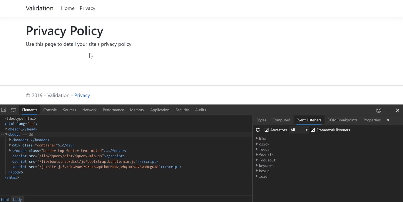Viewport: 403px width, 202px height.
Task: Expand the focusin event listener
Action: pos(257,155)
